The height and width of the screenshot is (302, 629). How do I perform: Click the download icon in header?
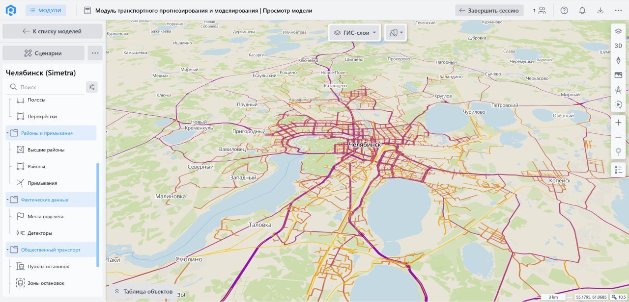click(600, 10)
